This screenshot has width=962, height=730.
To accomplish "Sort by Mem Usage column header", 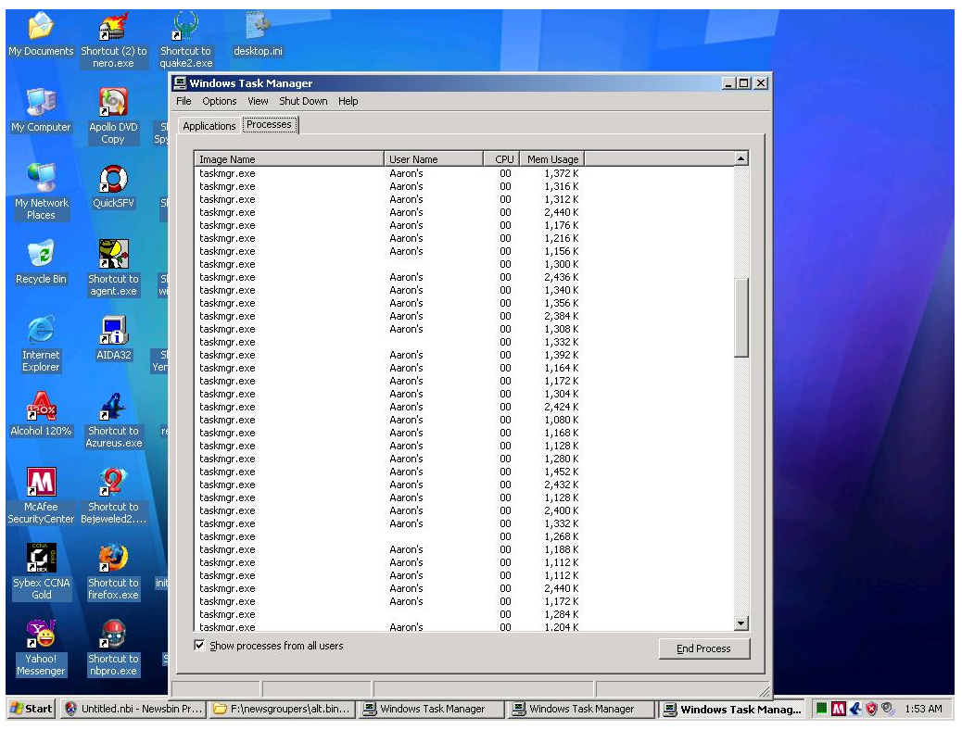I will click(x=552, y=159).
